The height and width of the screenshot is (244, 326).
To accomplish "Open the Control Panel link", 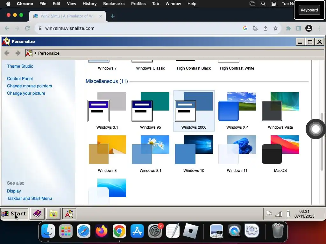I will click(20, 79).
